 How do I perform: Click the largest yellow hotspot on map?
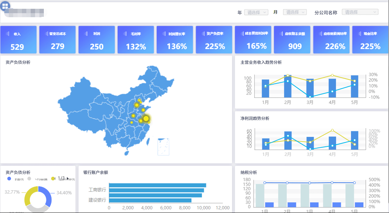146,119
